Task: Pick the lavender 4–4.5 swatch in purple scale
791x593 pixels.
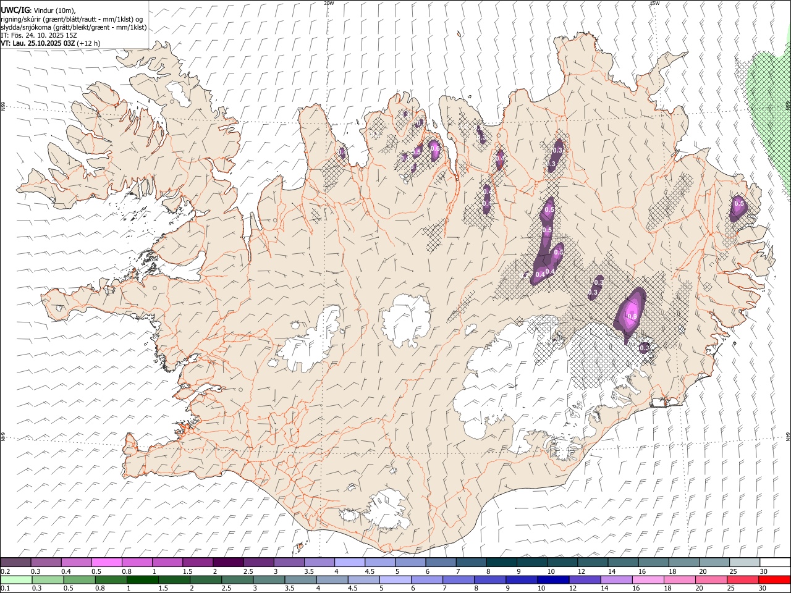Action: [350, 563]
